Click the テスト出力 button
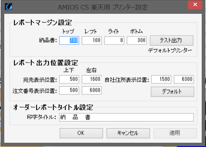206x147 pixels. click(x=172, y=40)
